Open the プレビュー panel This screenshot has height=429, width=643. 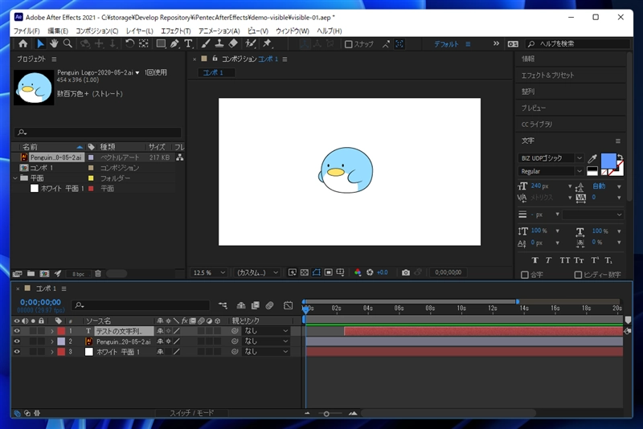point(534,108)
